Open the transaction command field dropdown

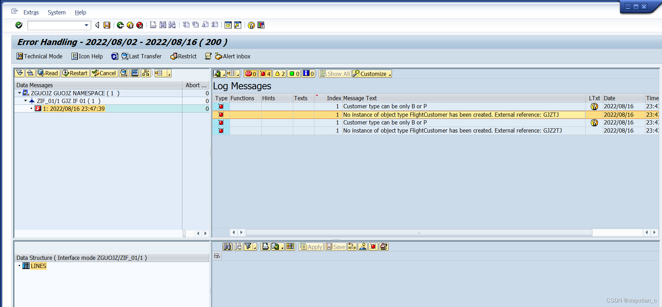(x=86, y=25)
